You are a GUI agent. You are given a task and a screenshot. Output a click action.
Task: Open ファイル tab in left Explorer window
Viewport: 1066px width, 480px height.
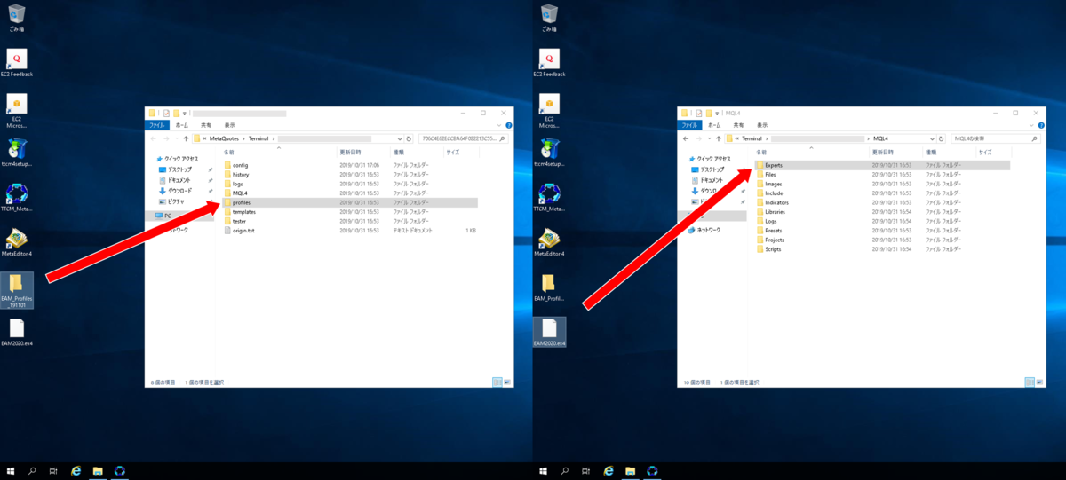(158, 126)
